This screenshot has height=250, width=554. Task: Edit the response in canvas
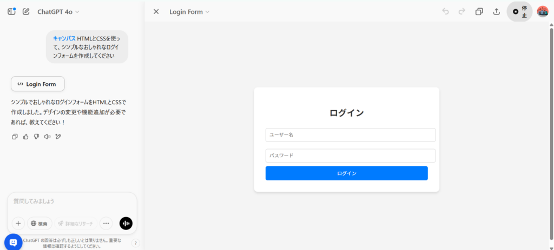(58, 137)
